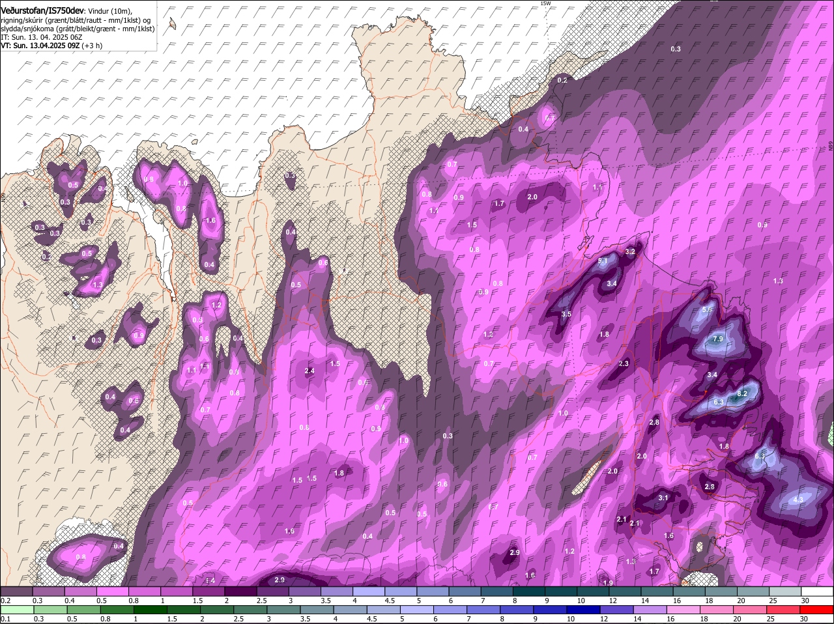
Task: Click the '15W' longitude label
Action: point(545,3)
